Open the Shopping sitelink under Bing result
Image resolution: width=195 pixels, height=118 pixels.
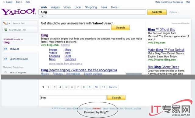55,56
